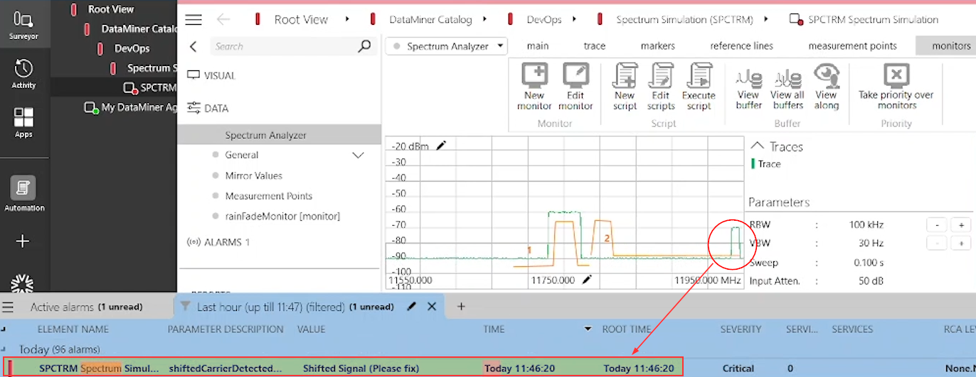Expand the General section chevron

359,155
